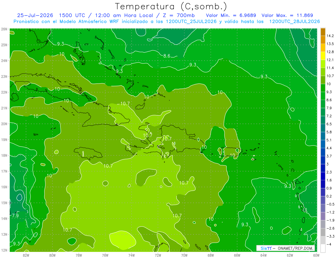The image size is (336, 259).
Task: Click the "64W" longitude label
Action: [263, 255]
